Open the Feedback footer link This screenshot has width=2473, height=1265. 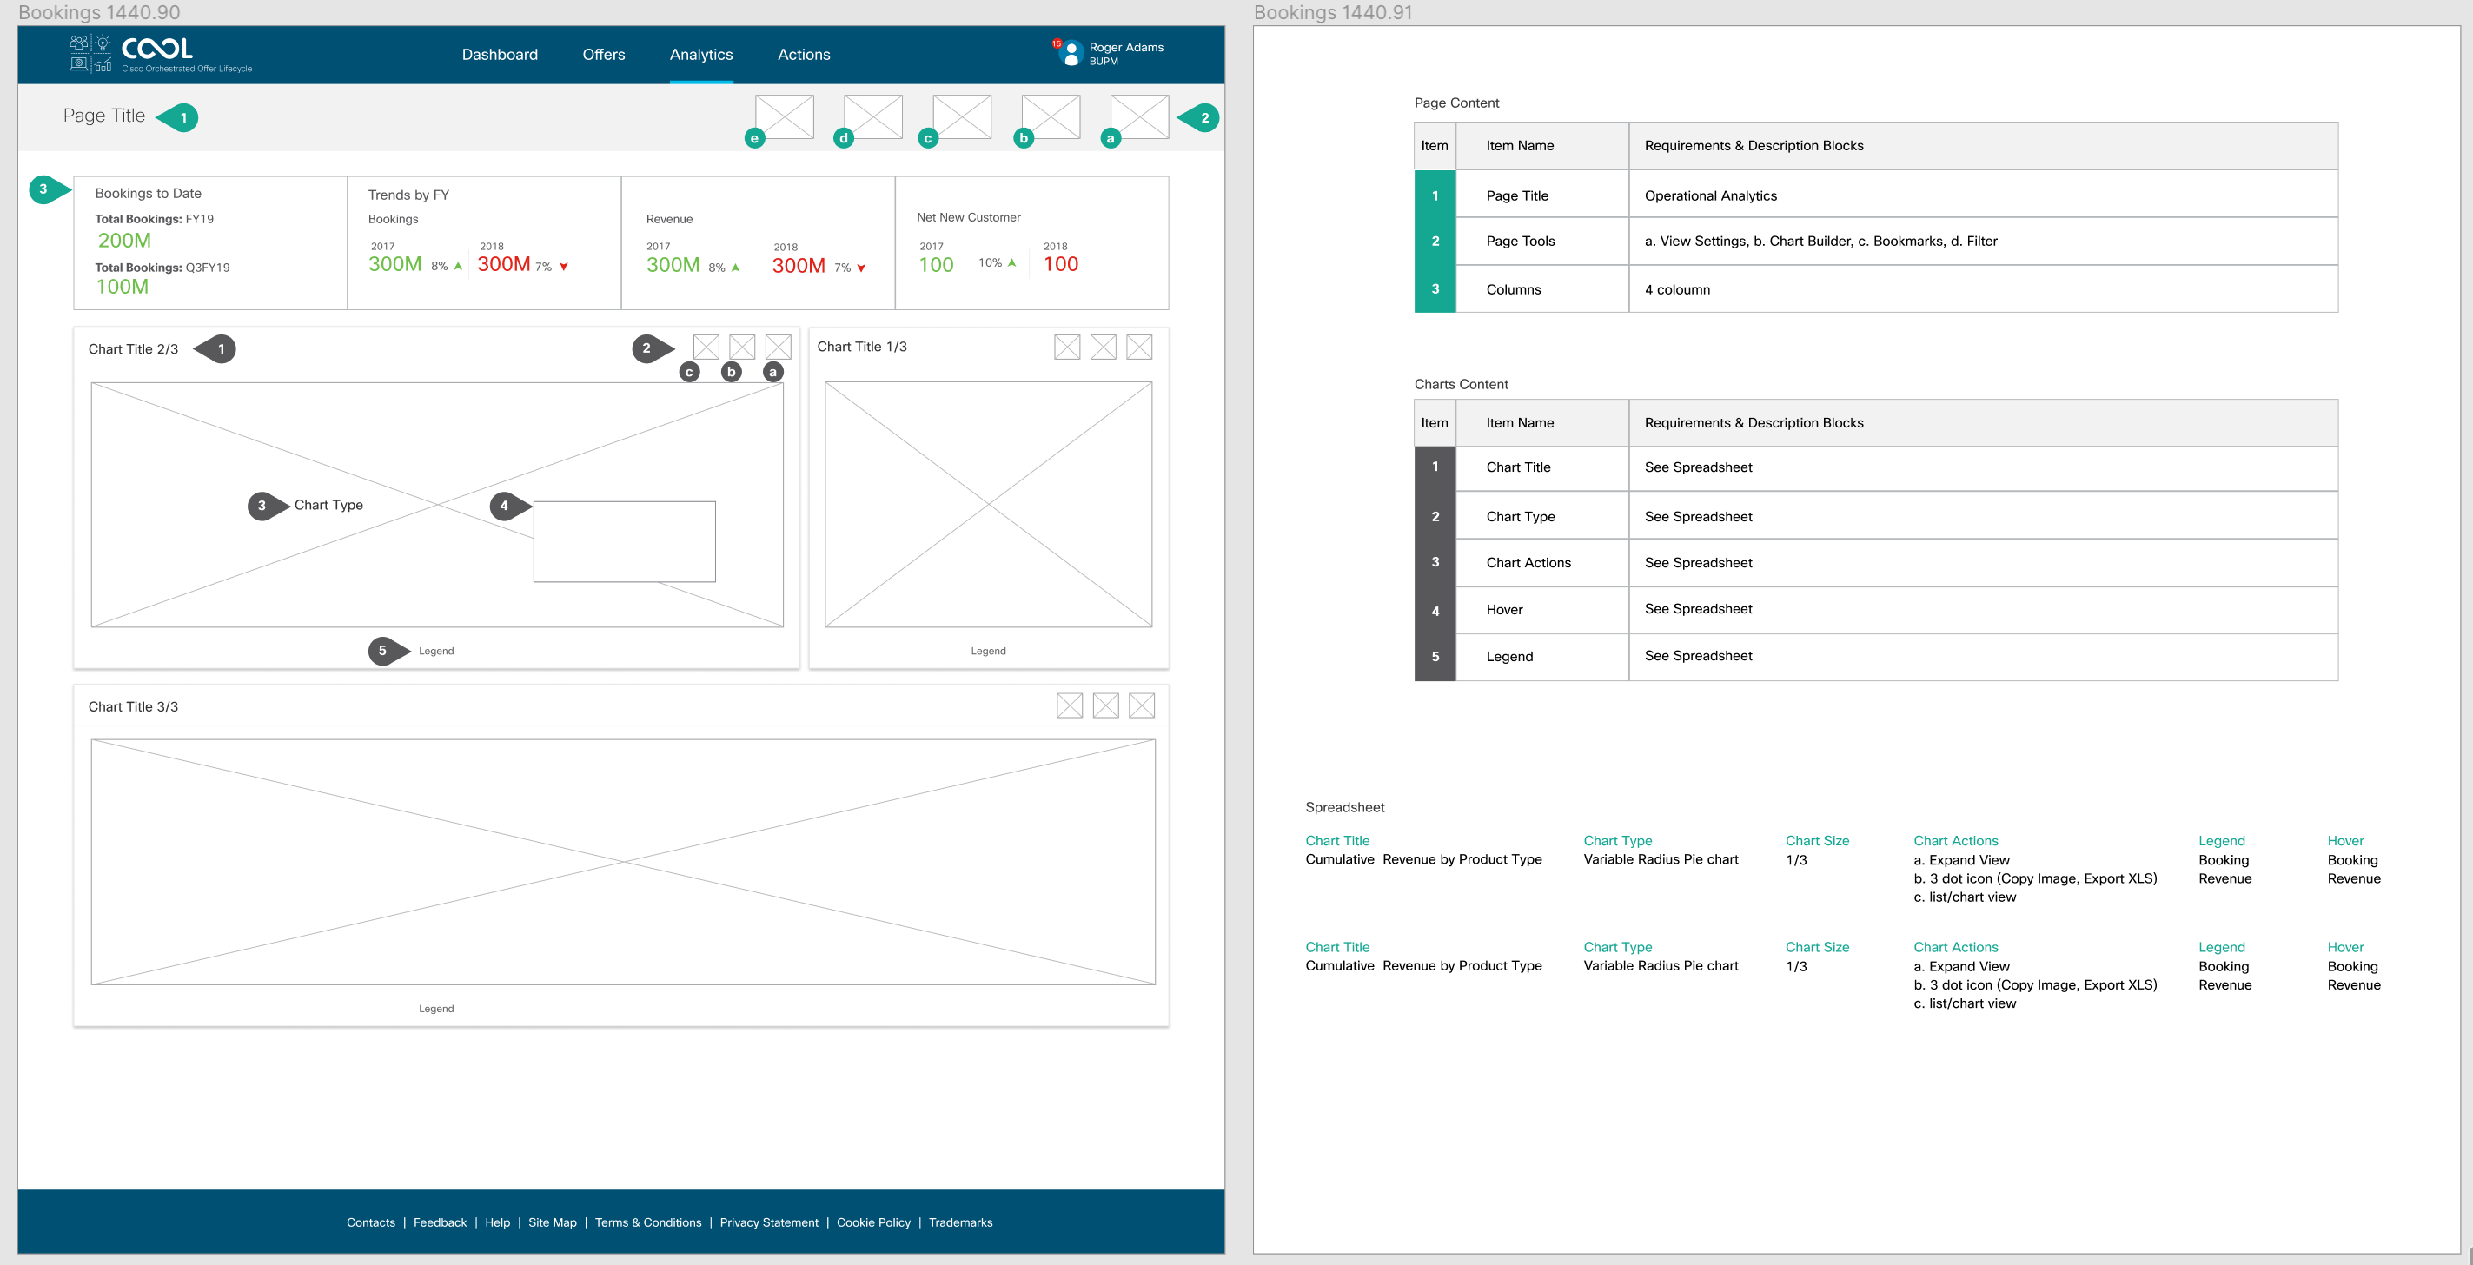click(x=440, y=1222)
